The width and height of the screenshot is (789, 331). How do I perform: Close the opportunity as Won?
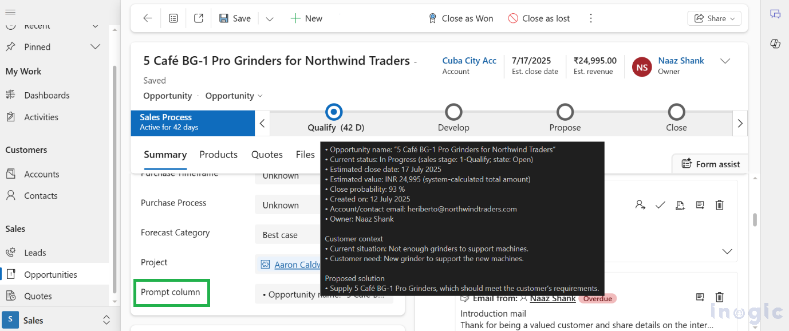pos(461,18)
